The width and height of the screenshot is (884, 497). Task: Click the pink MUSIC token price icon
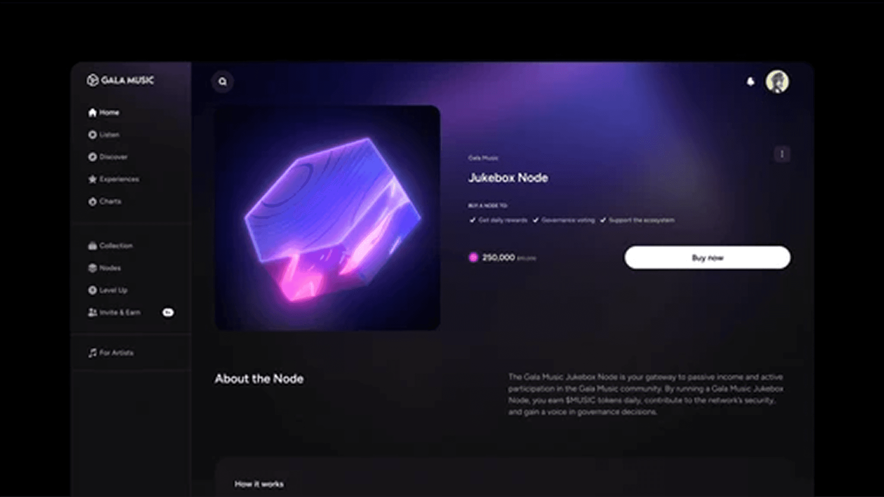click(473, 258)
